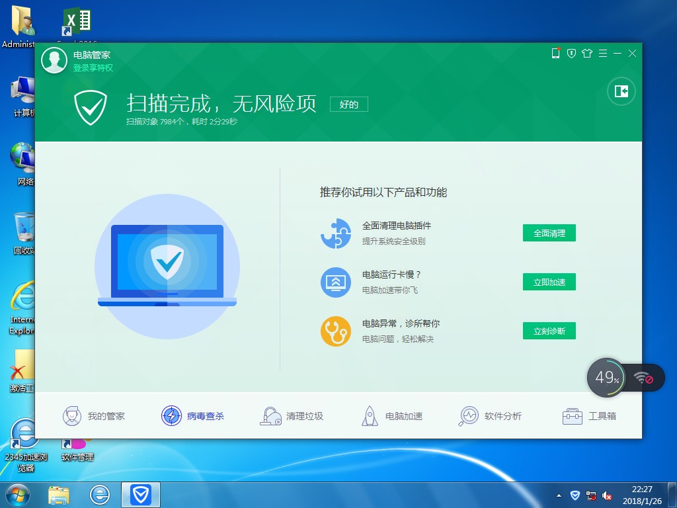Click the 全面清理 button
This screenshot has height=508, width=677.
[549, 233]
